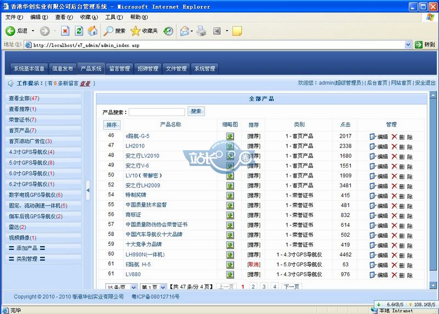Click the 安全退出 logout link
The image size is (439, 314).
[x=425, y=83]
